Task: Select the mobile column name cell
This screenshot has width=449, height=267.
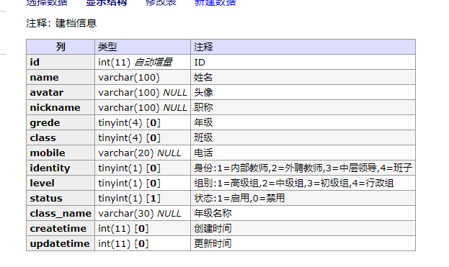Action: click(61, 153)
